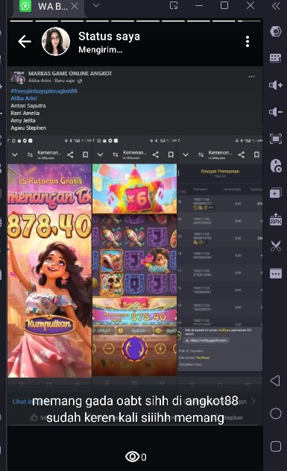The image size is (287, 471).
Task: Collapse sidebar with double chevron
Action: 276,6
